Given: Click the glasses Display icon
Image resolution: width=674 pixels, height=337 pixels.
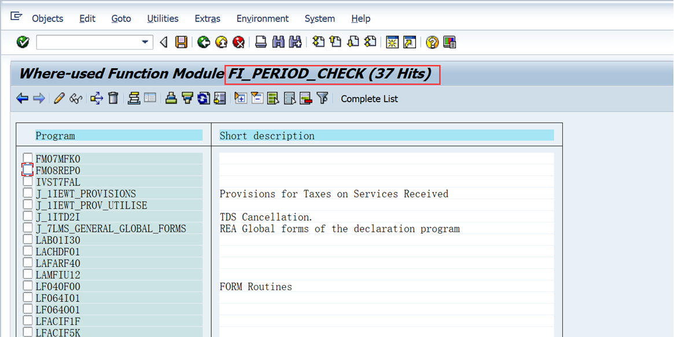Looking at the screenshot, I should pos(76,99).
